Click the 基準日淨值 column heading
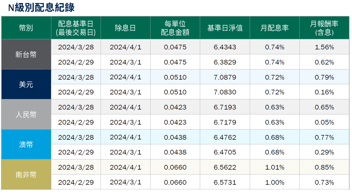Image resolution: width=352 pixels, height=194 pixels. tap(225, 28)
